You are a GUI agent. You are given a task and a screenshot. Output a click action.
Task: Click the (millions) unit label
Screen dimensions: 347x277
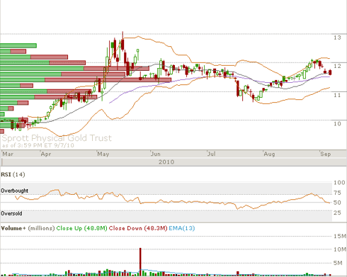41,228
